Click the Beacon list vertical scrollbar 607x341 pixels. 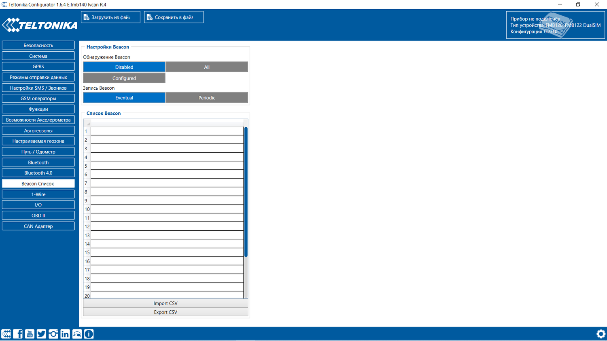click(x=246, y=192)
